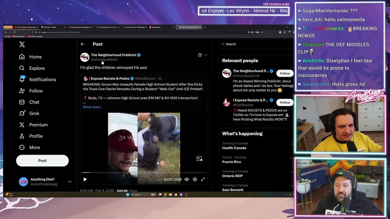Bookmark this page with the star icon
Image resolution: width=390 pixels, height=219 pixels.
click(x=262, y=32)
